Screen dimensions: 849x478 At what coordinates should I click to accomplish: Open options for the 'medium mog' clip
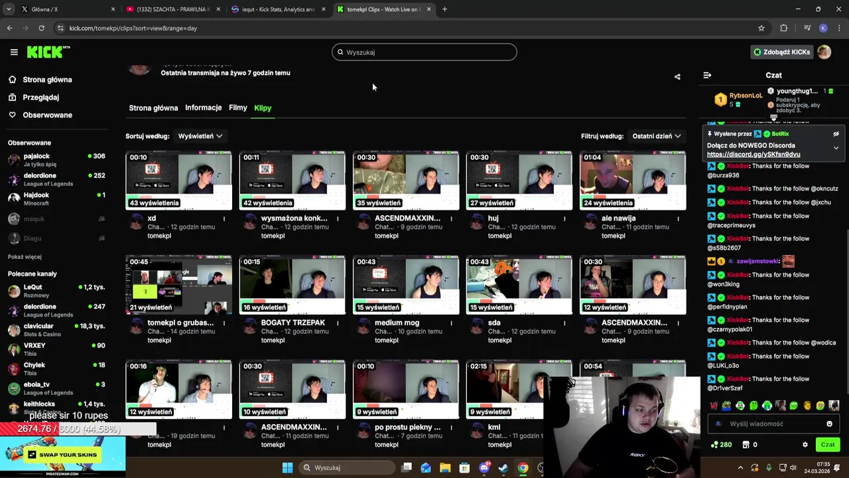451,323
